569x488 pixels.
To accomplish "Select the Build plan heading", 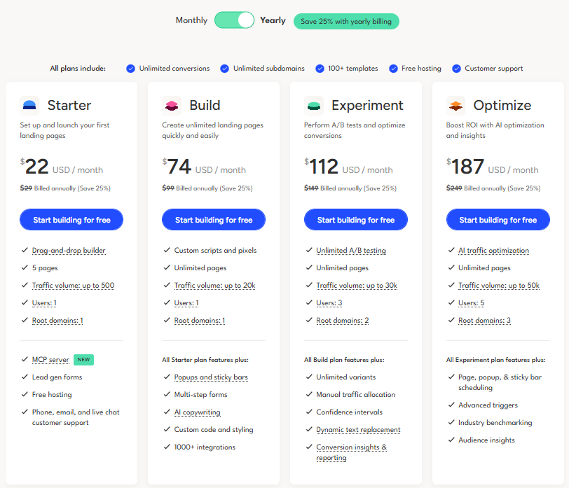I will (205, 105).
